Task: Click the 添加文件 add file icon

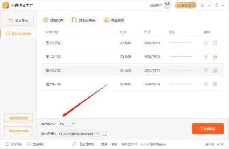Action: click(46, 20)
